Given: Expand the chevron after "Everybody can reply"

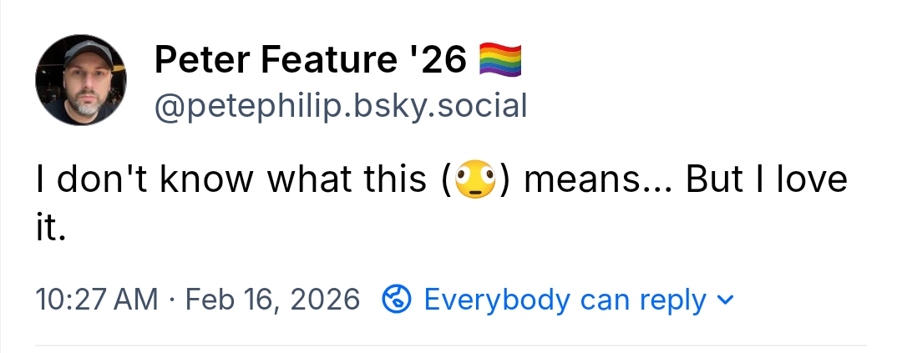Looking at the screenshot, I should click(x=725, y=299).
